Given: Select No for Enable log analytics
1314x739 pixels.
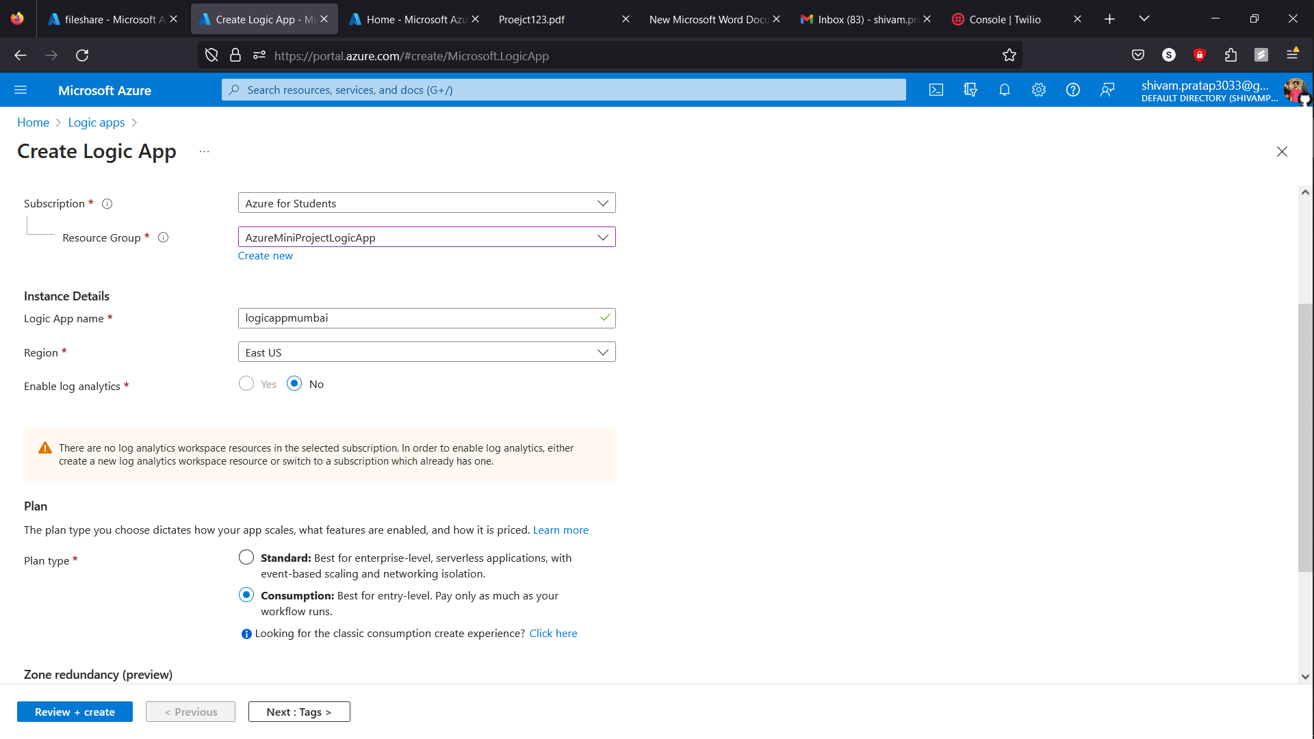Looking at the screenshot, I should coord(294,384).
